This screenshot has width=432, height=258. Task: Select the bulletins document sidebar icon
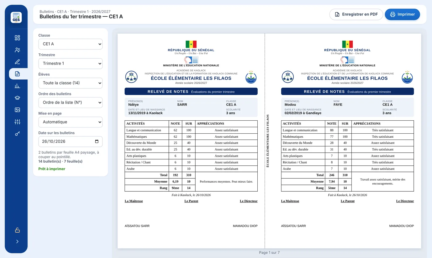[17, 74]
